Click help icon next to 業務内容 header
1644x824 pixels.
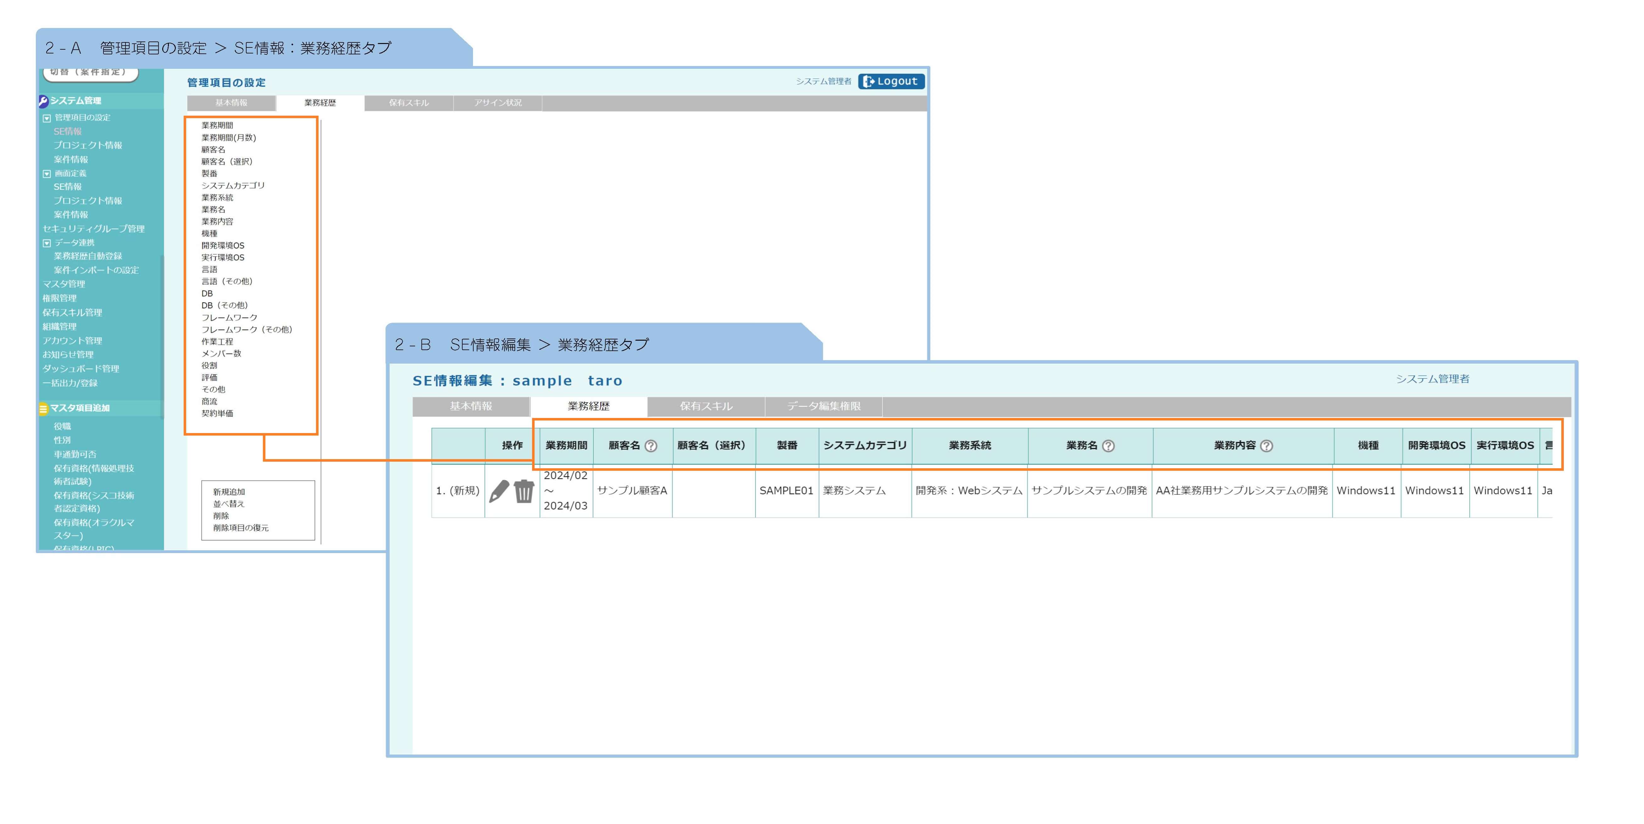tap(1267, 446)
